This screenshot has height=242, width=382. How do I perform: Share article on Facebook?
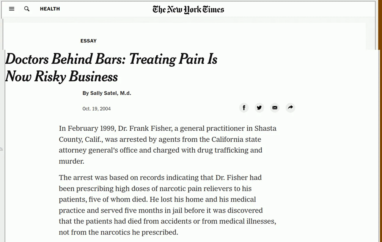pos(244,108)
